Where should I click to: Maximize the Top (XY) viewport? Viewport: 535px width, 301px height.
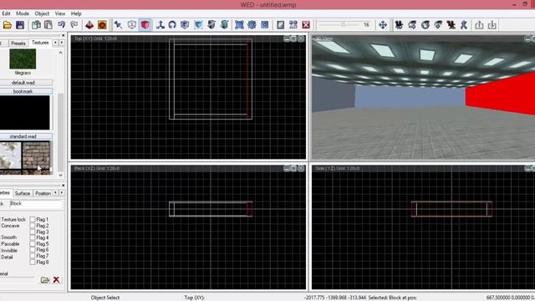(293, 38)
